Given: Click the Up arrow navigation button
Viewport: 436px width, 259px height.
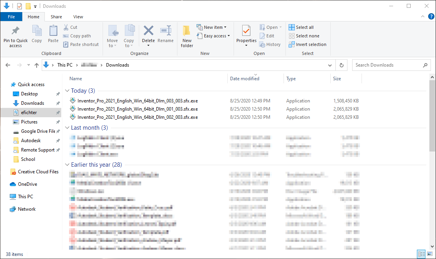Looking at the screenshot, I should click(x=37, y=65).
